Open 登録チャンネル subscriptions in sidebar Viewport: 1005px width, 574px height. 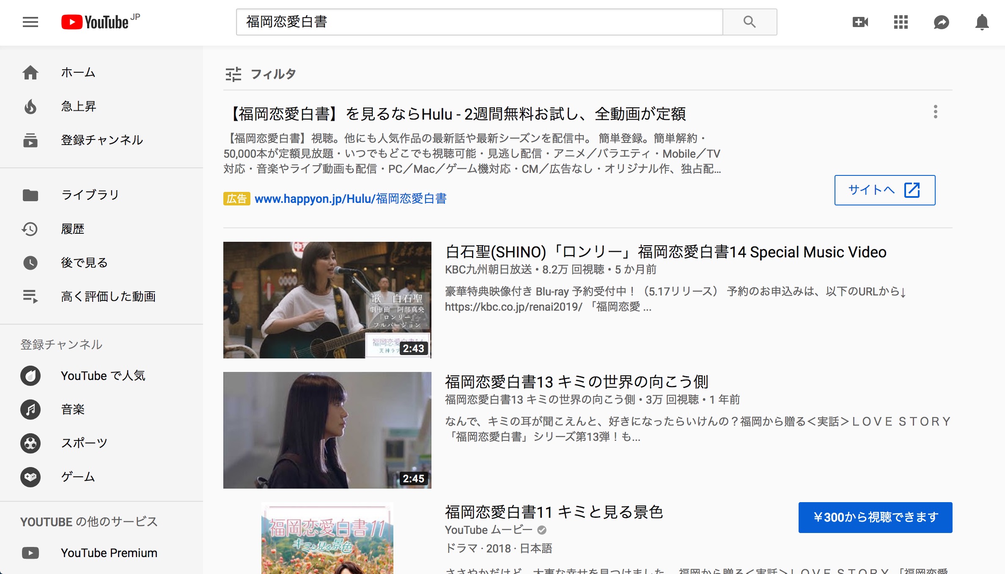[102, 140]
